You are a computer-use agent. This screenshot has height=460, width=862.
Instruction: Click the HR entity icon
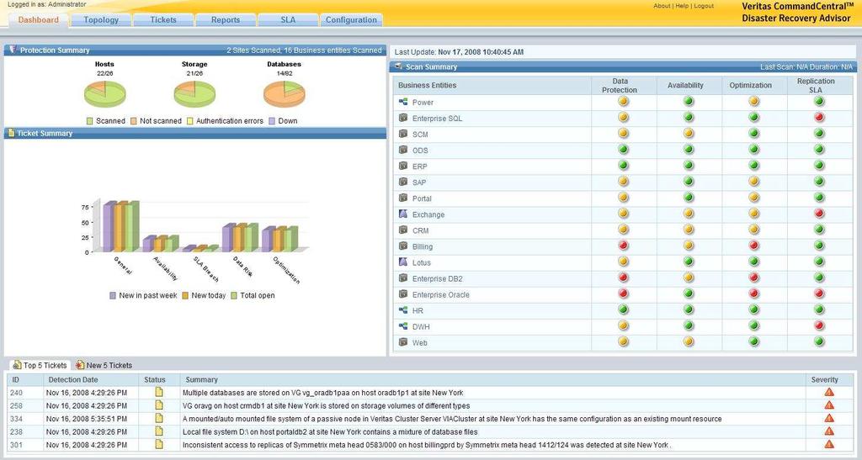click(403, 310)
